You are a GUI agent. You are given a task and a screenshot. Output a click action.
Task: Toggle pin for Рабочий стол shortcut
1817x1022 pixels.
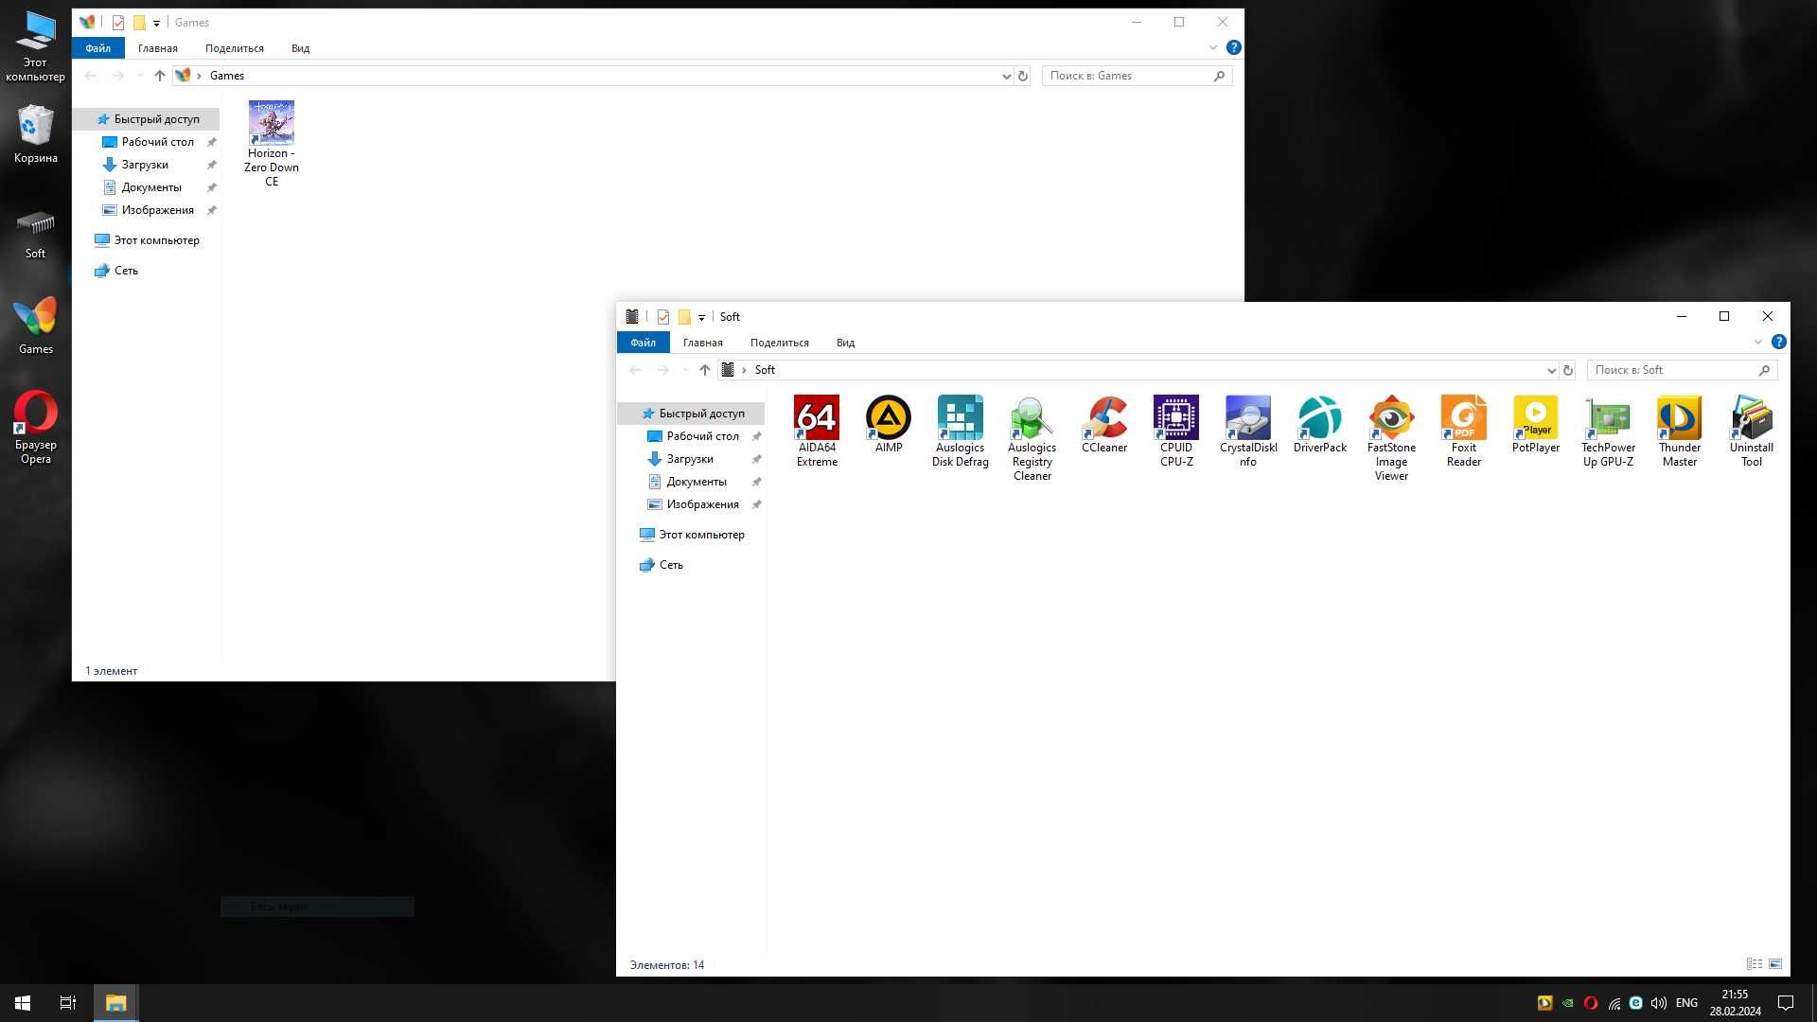(212, 141)
